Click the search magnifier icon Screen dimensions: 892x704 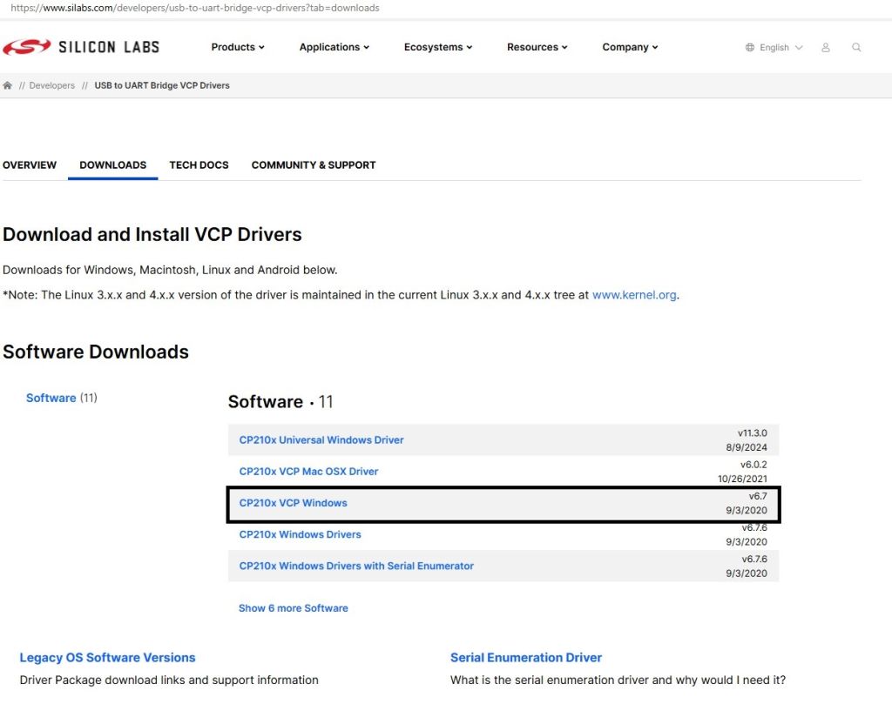coord(856,47)
